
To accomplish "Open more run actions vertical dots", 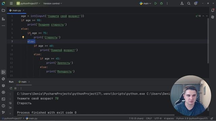I will 167,3.
